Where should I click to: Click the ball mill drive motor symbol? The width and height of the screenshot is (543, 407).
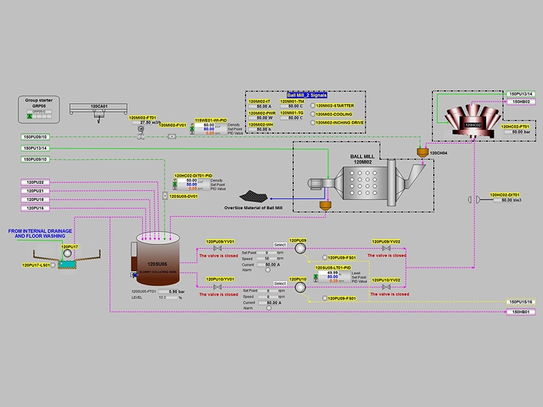click(316, 184)
